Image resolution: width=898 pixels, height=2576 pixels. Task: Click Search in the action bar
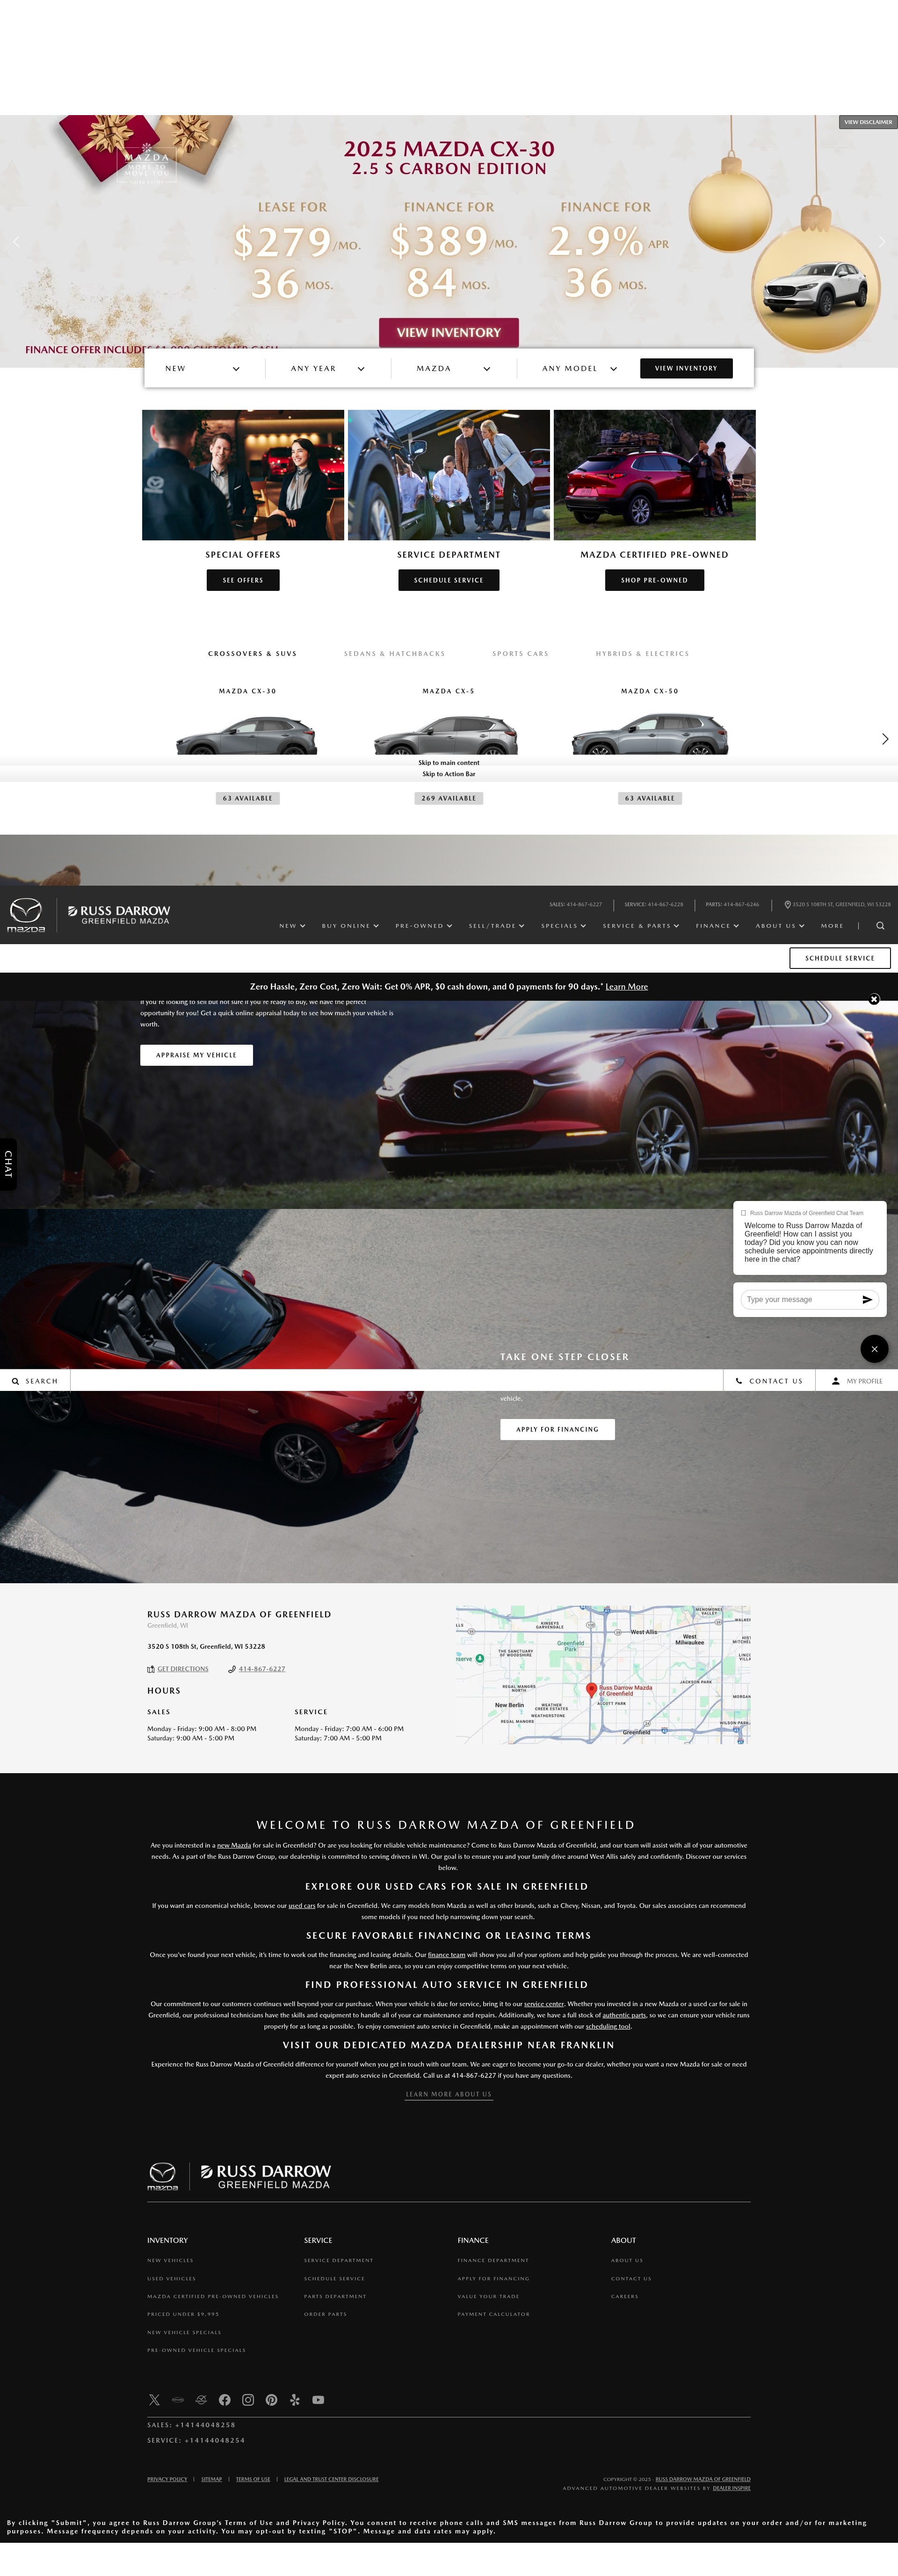tap(35, 1381)
